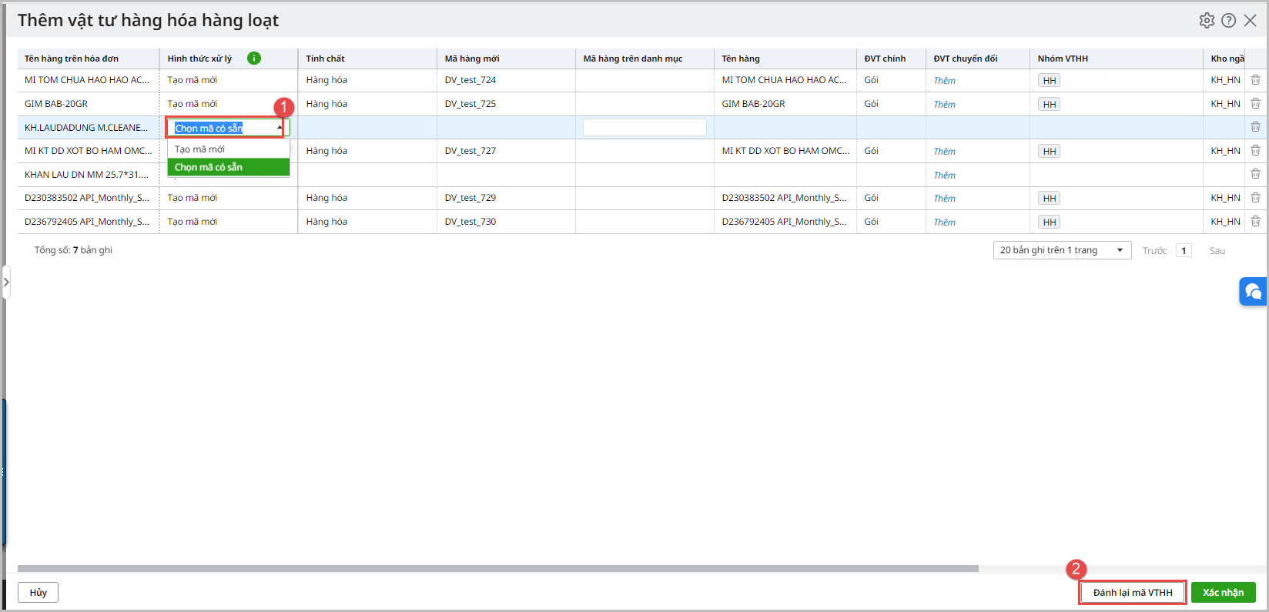Click the Hủy button
Screen dimensions: 1269x612
[x=38, y=592]
